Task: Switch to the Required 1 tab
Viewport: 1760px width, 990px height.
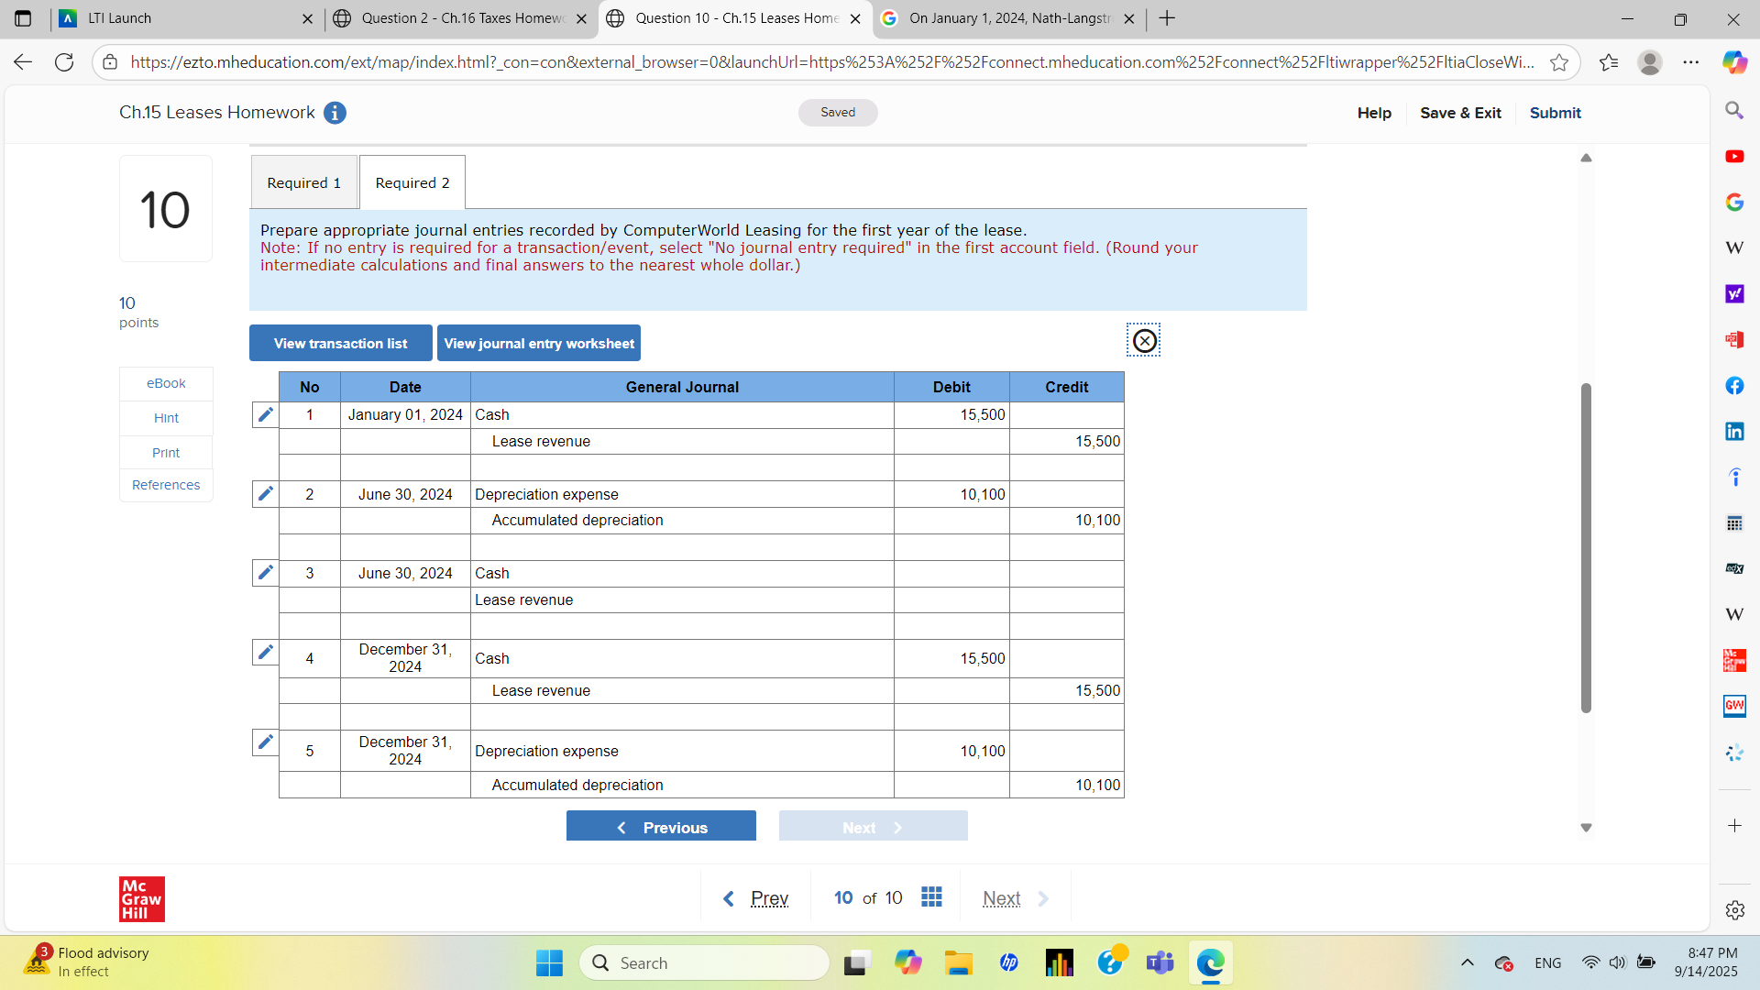Action: (303, 181)
